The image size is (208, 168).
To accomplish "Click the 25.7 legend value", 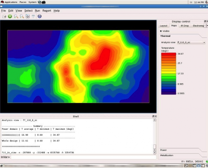I will tap(180, 63).
